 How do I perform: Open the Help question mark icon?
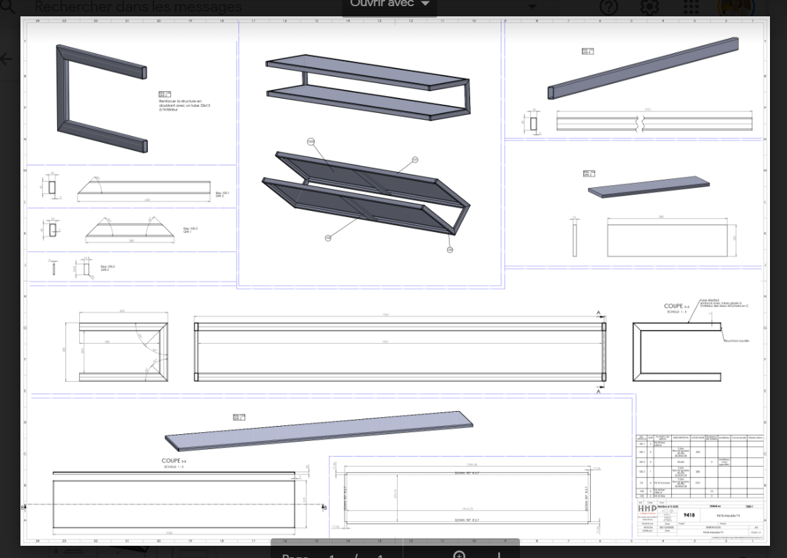pos(608,7)
